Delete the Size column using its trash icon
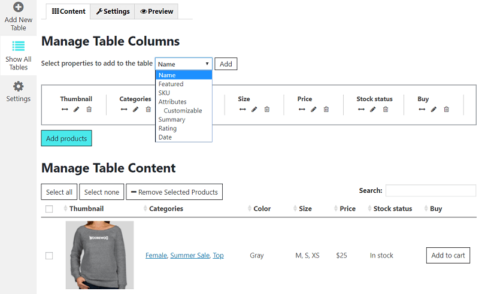479x294 pixels. click(x=267, y=109)
